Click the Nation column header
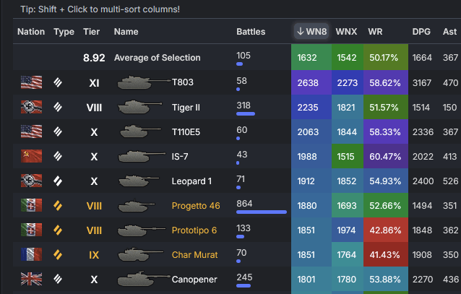The width and height of the screenshot is (461, 294). pyautogui.click(x=31, y=32)
